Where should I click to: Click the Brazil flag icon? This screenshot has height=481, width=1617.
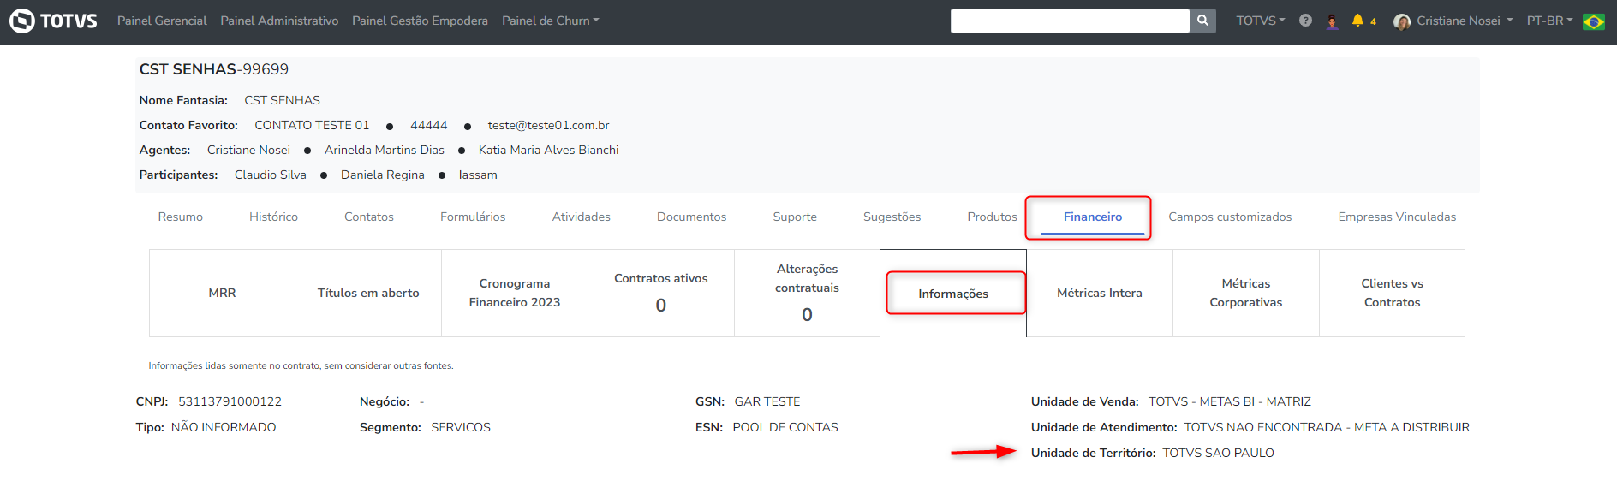click(1594, 21)
